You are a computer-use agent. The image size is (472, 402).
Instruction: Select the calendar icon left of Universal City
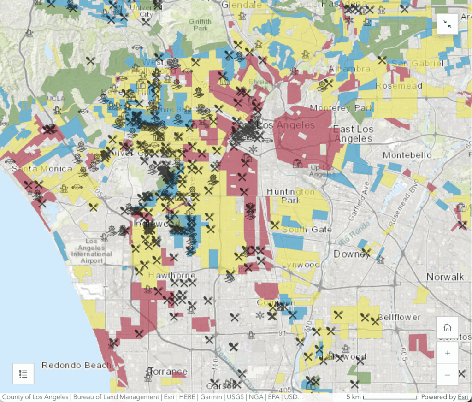116,11
